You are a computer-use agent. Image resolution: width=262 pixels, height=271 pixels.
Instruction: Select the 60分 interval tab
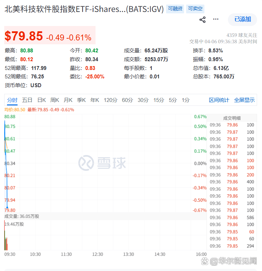tap(127, 100)
